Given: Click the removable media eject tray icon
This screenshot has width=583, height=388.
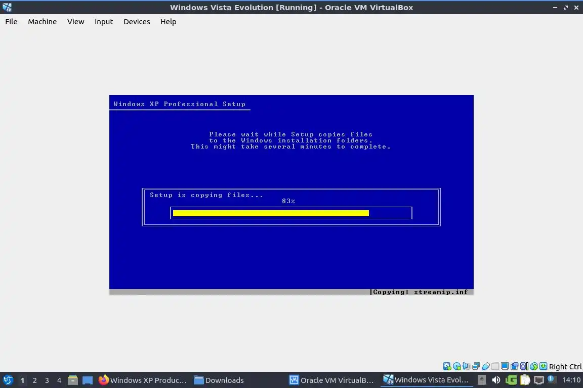Looking at the screenshot, I should click(481, 380).
